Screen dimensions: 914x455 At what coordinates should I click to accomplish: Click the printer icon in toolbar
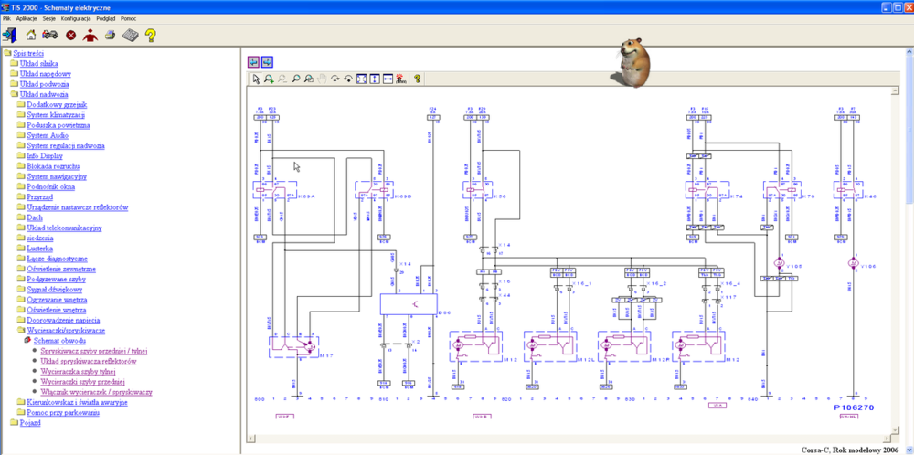[110, 36]
